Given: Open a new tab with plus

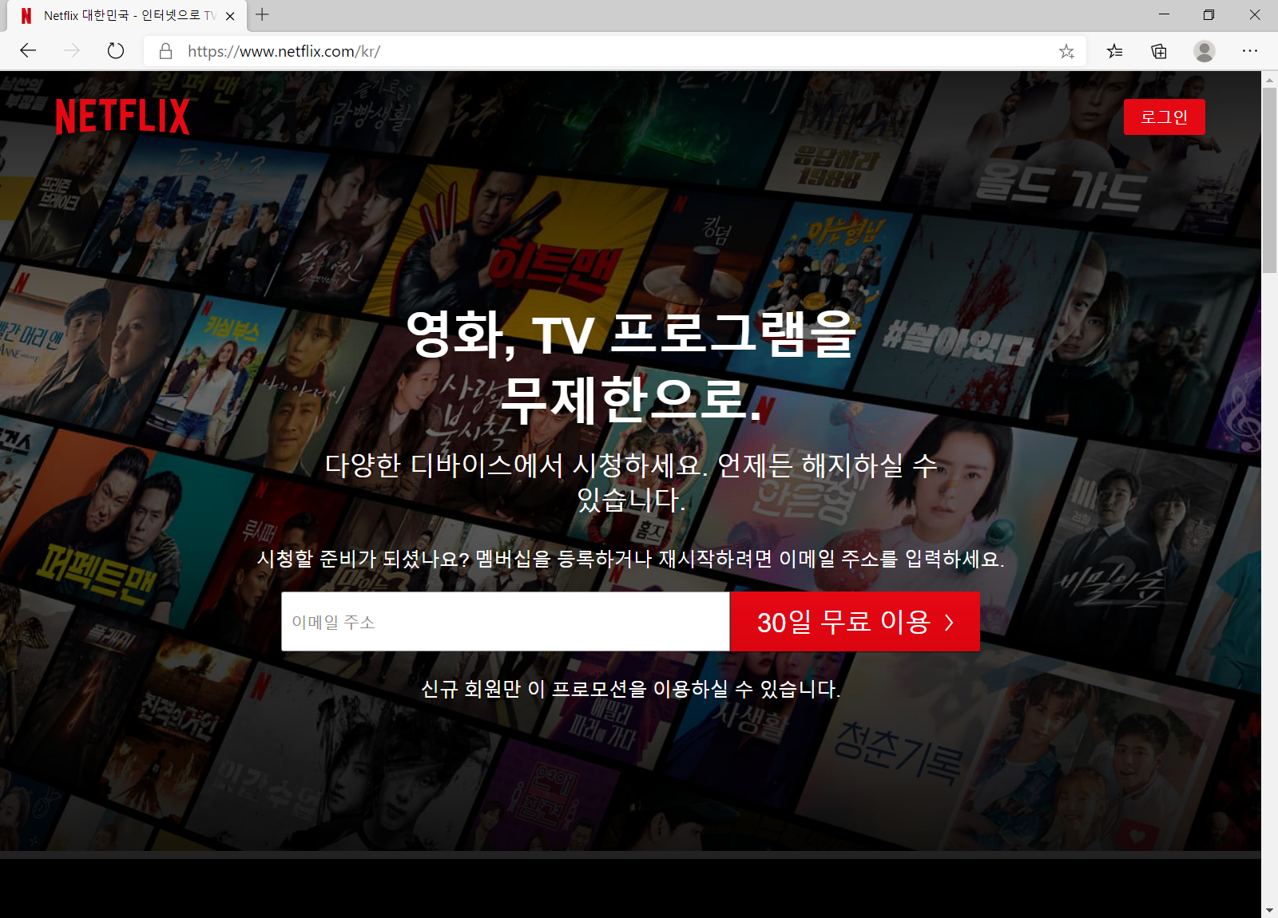Looking at the screenshot, I should (x=262, y=14).
